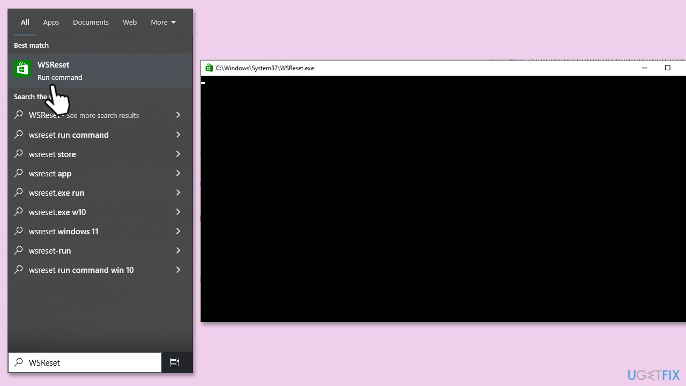Click search icon beside 'wsreset store'
This screenshot has width=686, height=386.
point(19,154)
